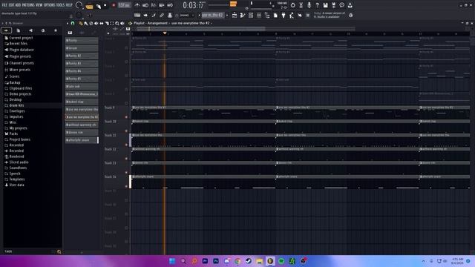Select 'fate sub' pattern in picker

pos(82,86)
